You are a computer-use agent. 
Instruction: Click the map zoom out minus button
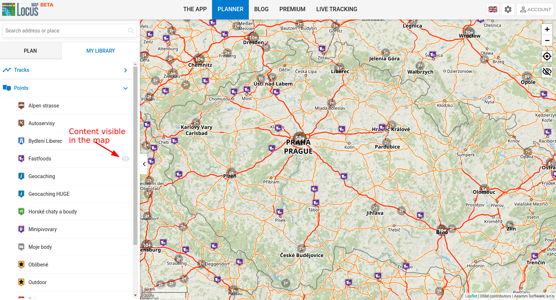click(547, 40)
